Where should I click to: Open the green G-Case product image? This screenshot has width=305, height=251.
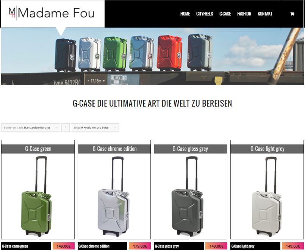pos(38,196)
